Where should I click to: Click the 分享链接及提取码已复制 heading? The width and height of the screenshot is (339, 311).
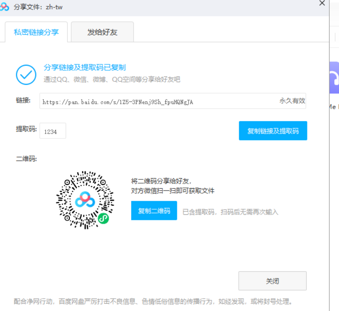click(84, 67)
